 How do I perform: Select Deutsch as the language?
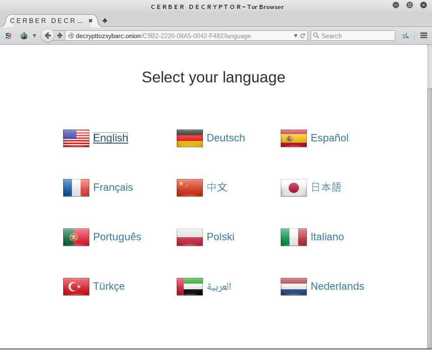226,138
